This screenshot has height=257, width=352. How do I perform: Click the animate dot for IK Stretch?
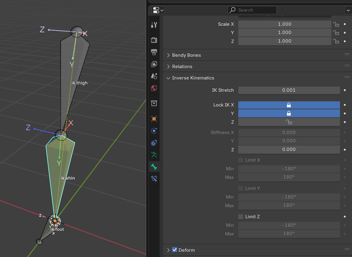pyautogui.click(x=345, y=90)
